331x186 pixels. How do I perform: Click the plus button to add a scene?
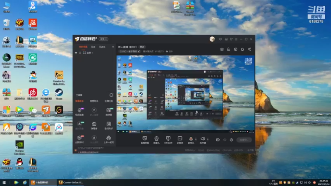113,47
